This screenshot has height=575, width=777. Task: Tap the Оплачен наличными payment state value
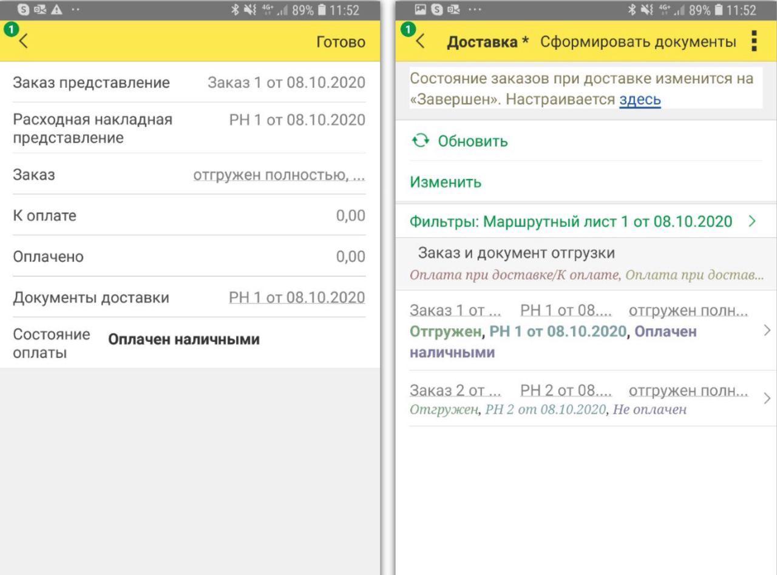(x=184, y=340)
